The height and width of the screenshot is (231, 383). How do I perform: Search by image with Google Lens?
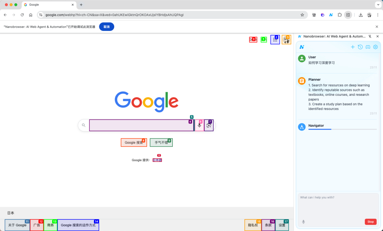point(209,125)
